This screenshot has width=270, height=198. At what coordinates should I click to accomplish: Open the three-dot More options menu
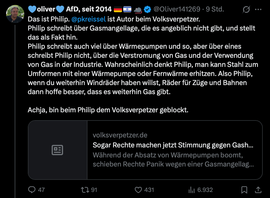pyautogui.click(x=258, y=9)
